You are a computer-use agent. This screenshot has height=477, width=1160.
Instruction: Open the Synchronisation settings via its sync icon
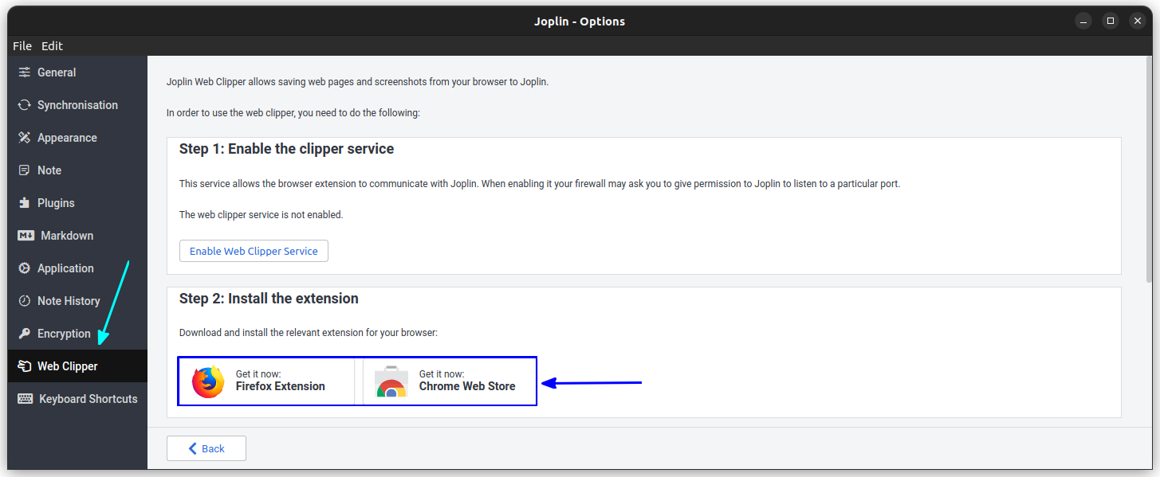pyautogui.click(x=24, y=104)
